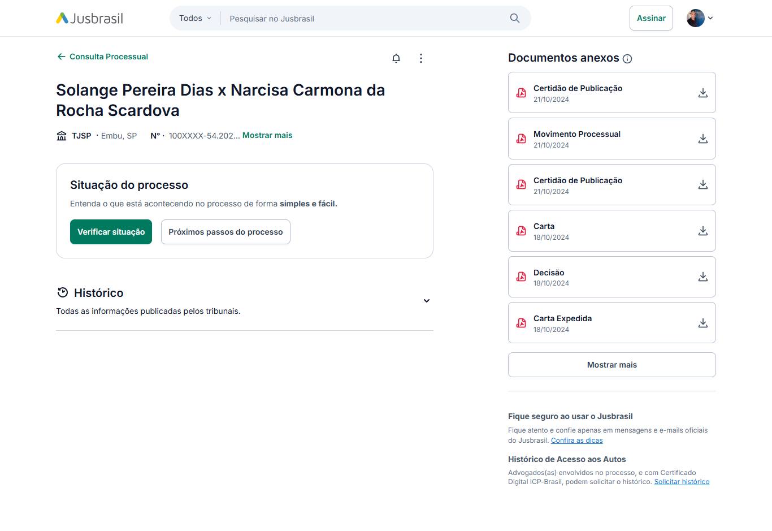Open the user profile avatar menu
Viewport: 772px width, 531px height.
[x=700, y=18]
